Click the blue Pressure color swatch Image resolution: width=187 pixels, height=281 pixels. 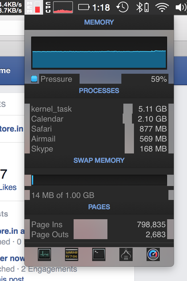tap(34, 79)
